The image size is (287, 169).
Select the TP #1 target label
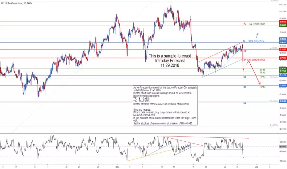(x=262, y=70)
